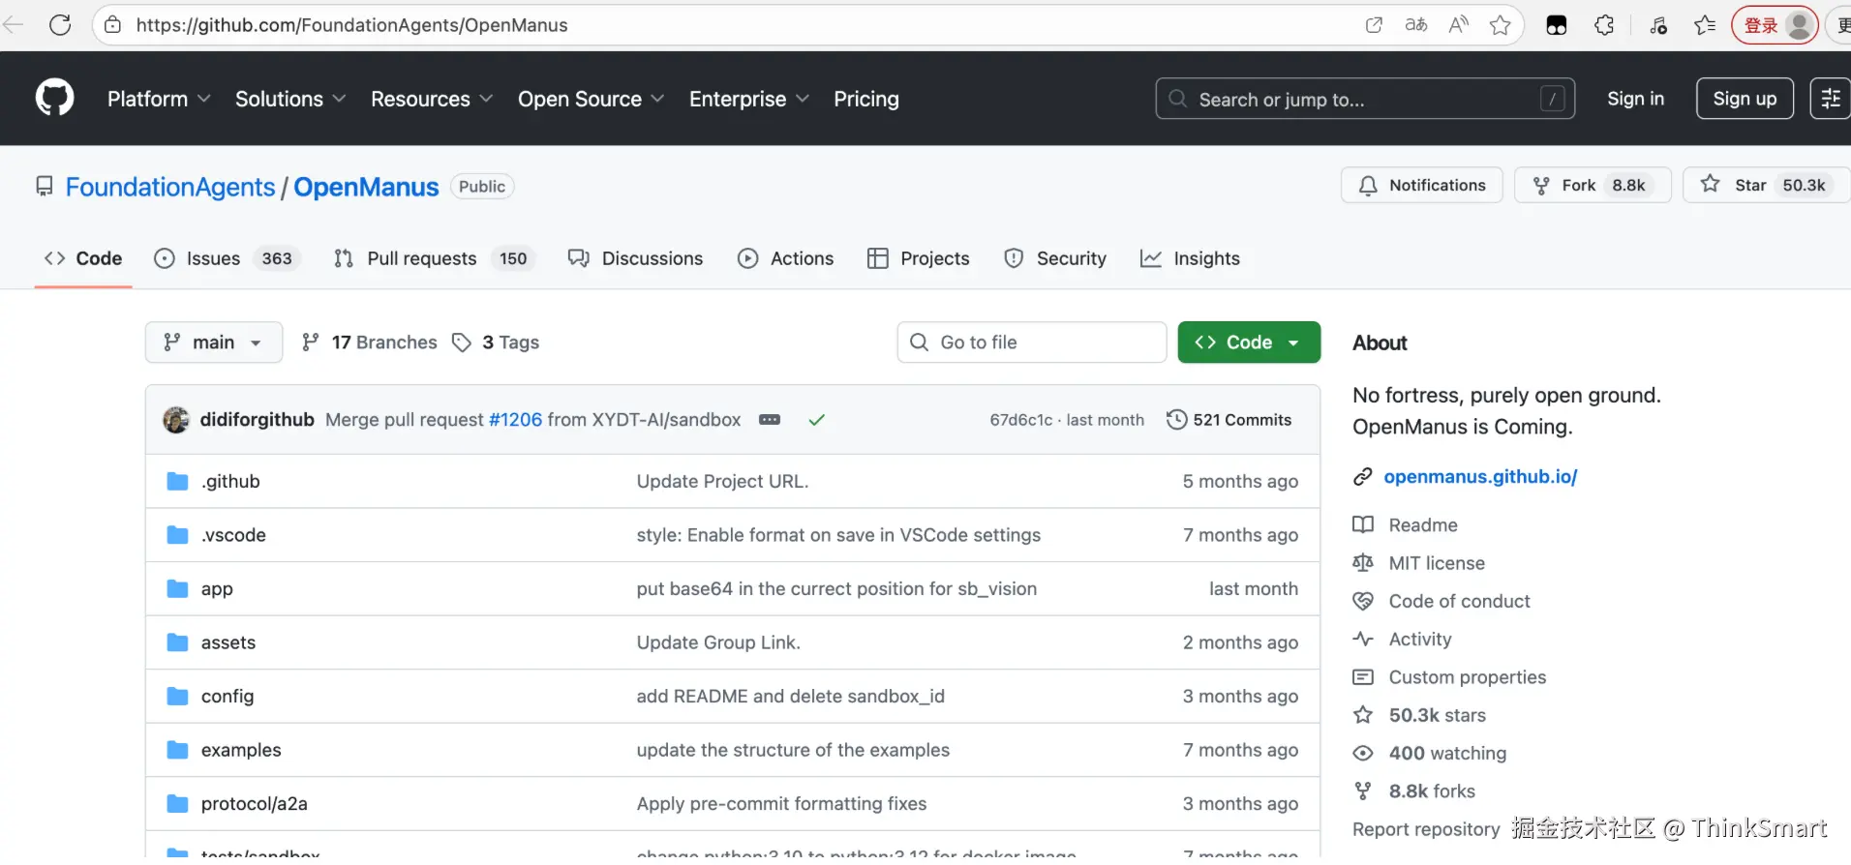1851x865 pixels.
Task: Toggle Notifications for this repository
Action: pyautogui.click(x=1421, y=185)
